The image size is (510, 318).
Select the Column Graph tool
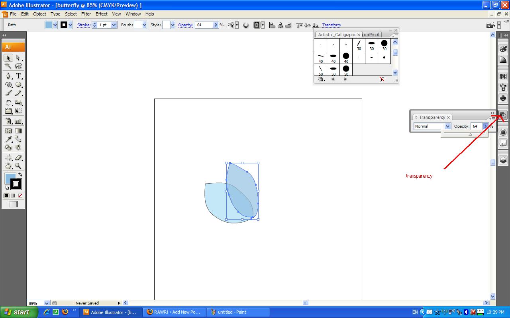18,121
